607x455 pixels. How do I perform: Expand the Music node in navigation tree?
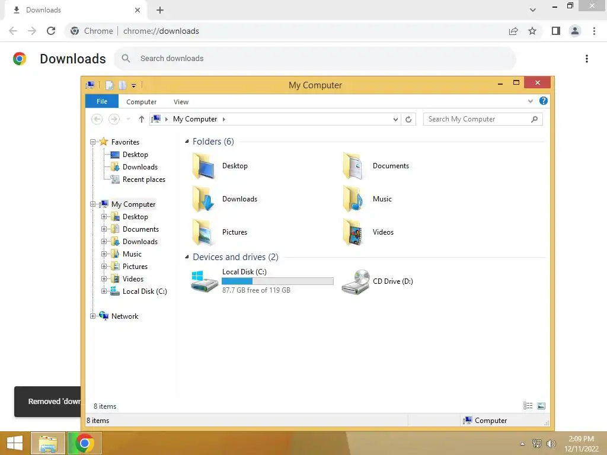tap(104, 254)
